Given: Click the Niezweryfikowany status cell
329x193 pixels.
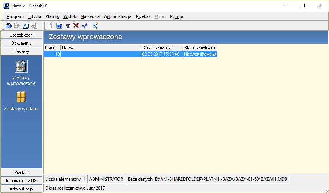Looking at the screenshot, I should coord(200,54).
